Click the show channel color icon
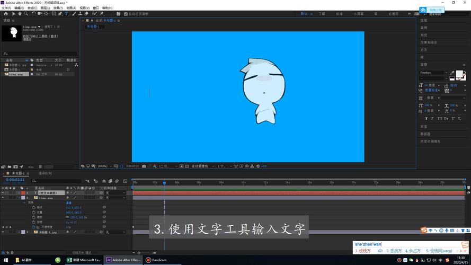The width and height of the screenshot is (471, 265). 155,166
